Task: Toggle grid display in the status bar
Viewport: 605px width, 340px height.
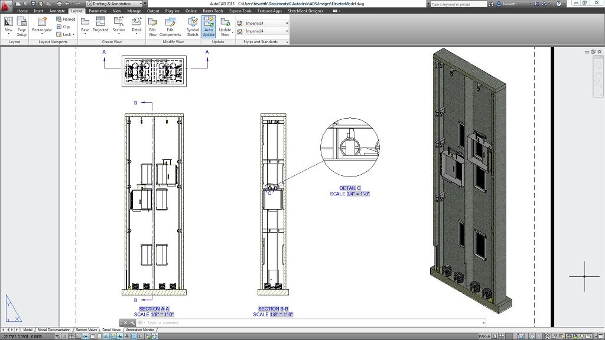Action: tap(71, 335)
